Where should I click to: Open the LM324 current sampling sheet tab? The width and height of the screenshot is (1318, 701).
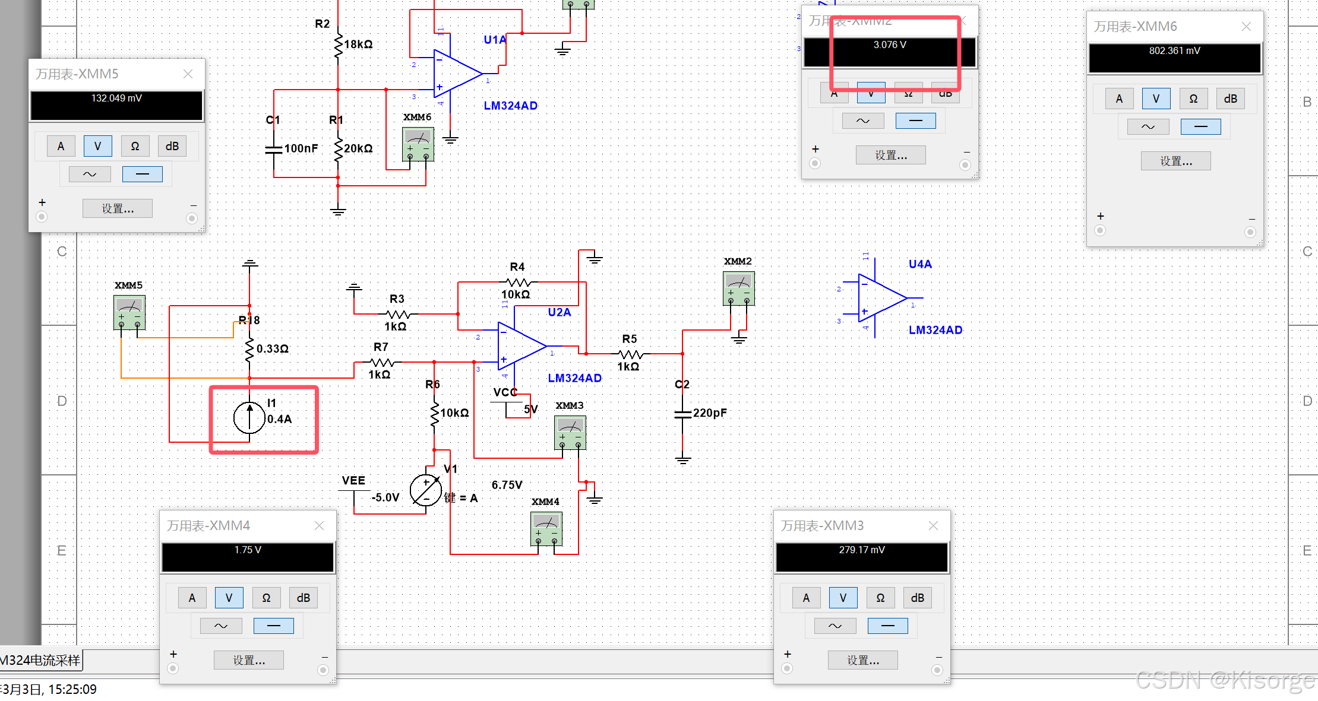[40, 660]
